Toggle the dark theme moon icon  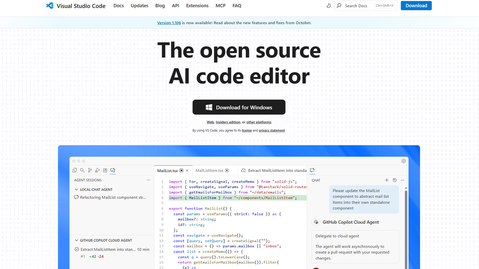tap(329, 5)
